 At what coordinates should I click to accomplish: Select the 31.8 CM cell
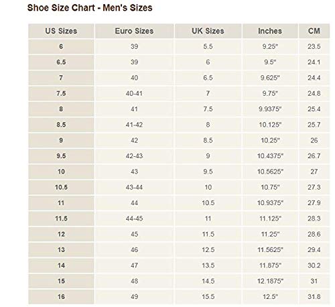(x=314, y=297)
